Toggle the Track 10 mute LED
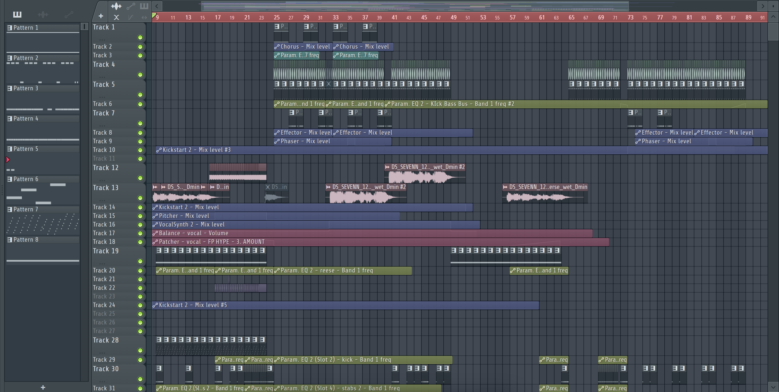Image resolution: width=779 pixels, height=392 pixels. (x=140, y=150)
